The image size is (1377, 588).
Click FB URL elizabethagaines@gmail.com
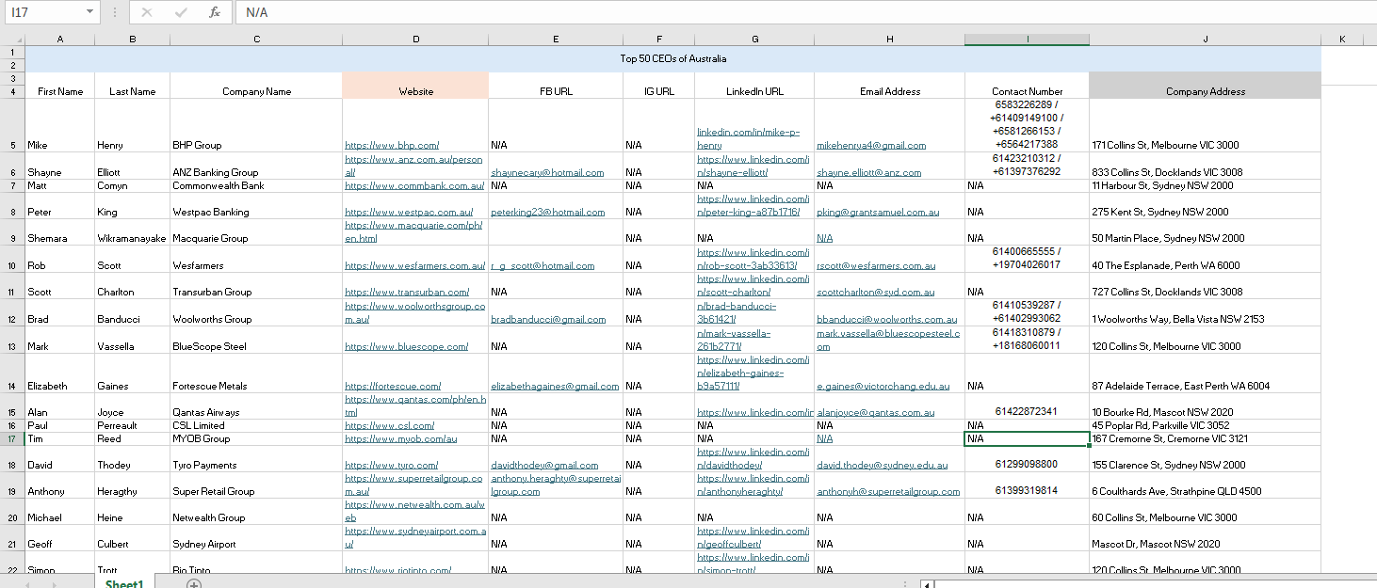pyautogui.click(x=555, y=387)
